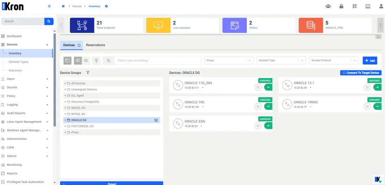Expand the Administration sidebar menu
The width and height of the screenshot is (385, 185).
point(47,139)
